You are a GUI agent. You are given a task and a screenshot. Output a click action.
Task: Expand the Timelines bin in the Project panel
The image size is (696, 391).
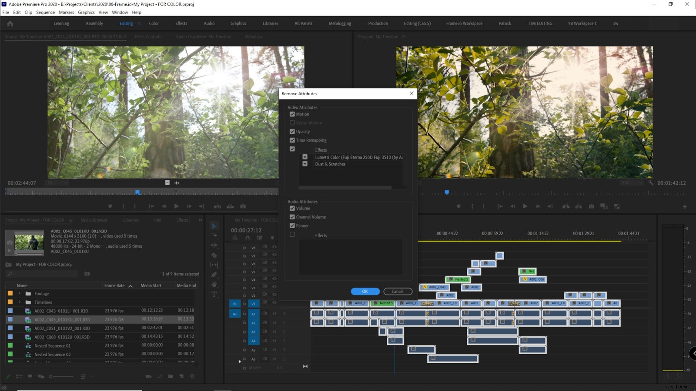coord(19,302)
